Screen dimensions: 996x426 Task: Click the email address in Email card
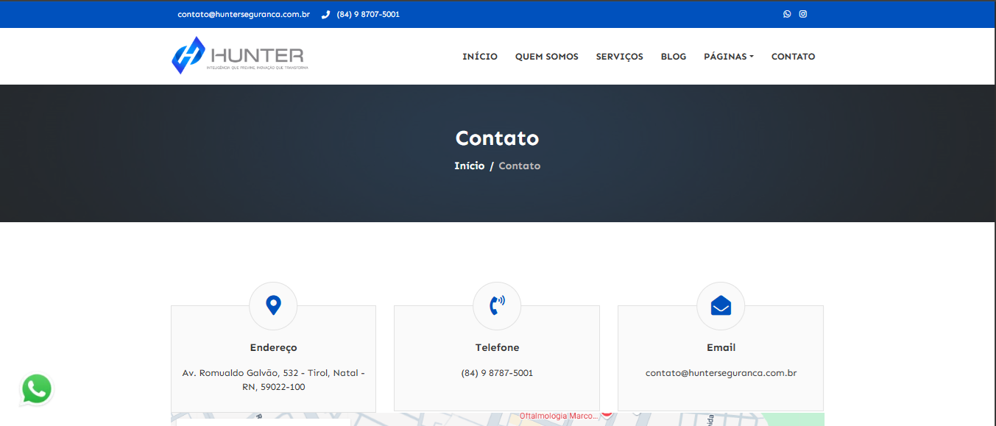point(721,373)
